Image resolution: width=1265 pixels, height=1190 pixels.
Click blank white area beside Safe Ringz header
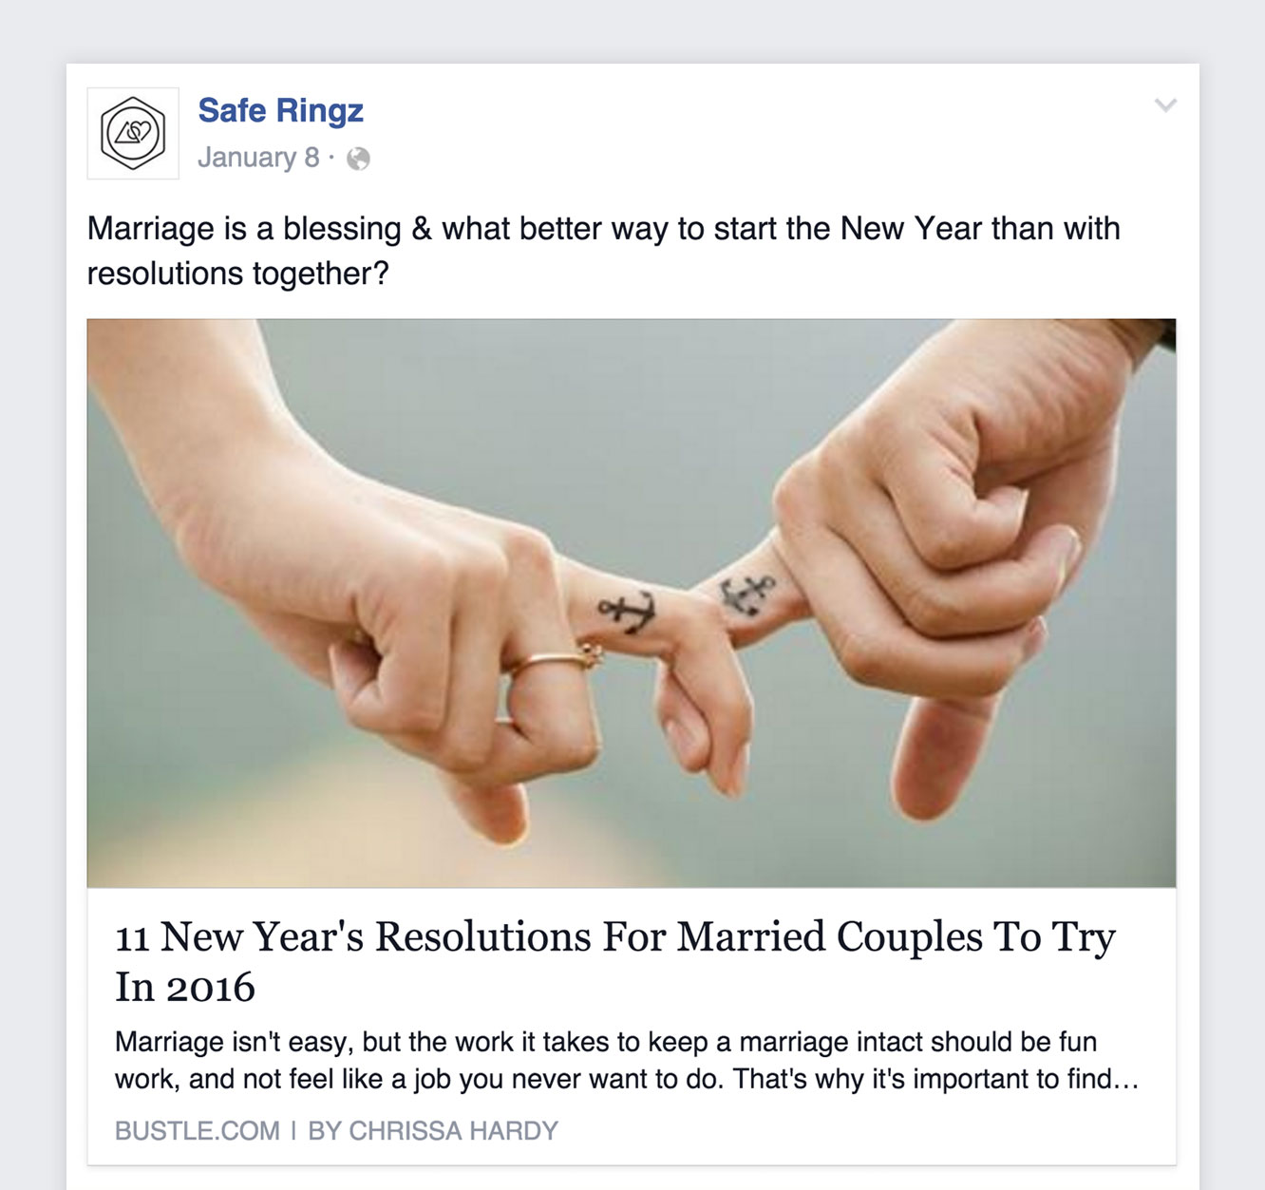760,133
